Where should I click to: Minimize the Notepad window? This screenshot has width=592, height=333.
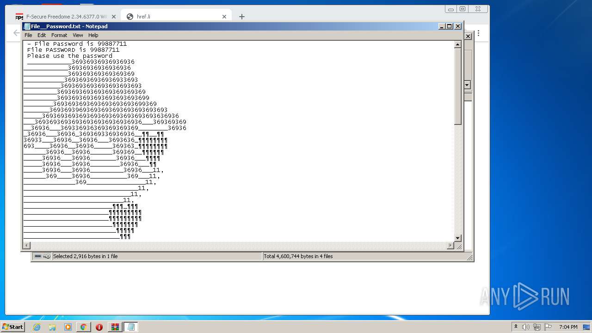click(442, 26)
